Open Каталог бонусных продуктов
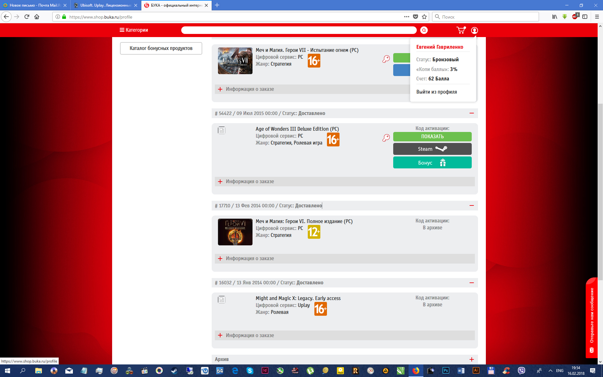Viewport: 603px width, 377px height. click(161, 48)
